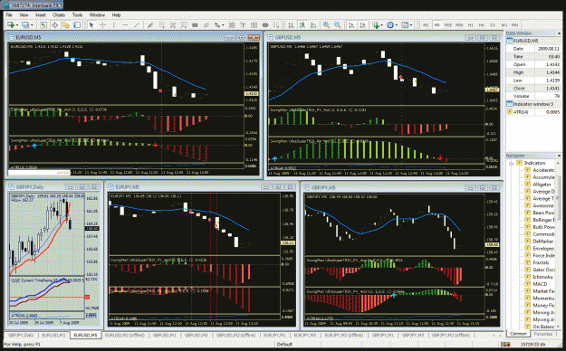
Task: Switch chart to Candlesticks style
Action: 302,25
